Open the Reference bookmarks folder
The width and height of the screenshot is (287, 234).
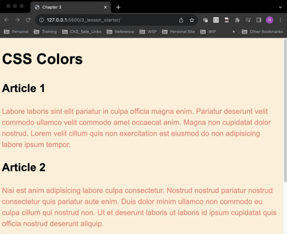pos(120,32)
